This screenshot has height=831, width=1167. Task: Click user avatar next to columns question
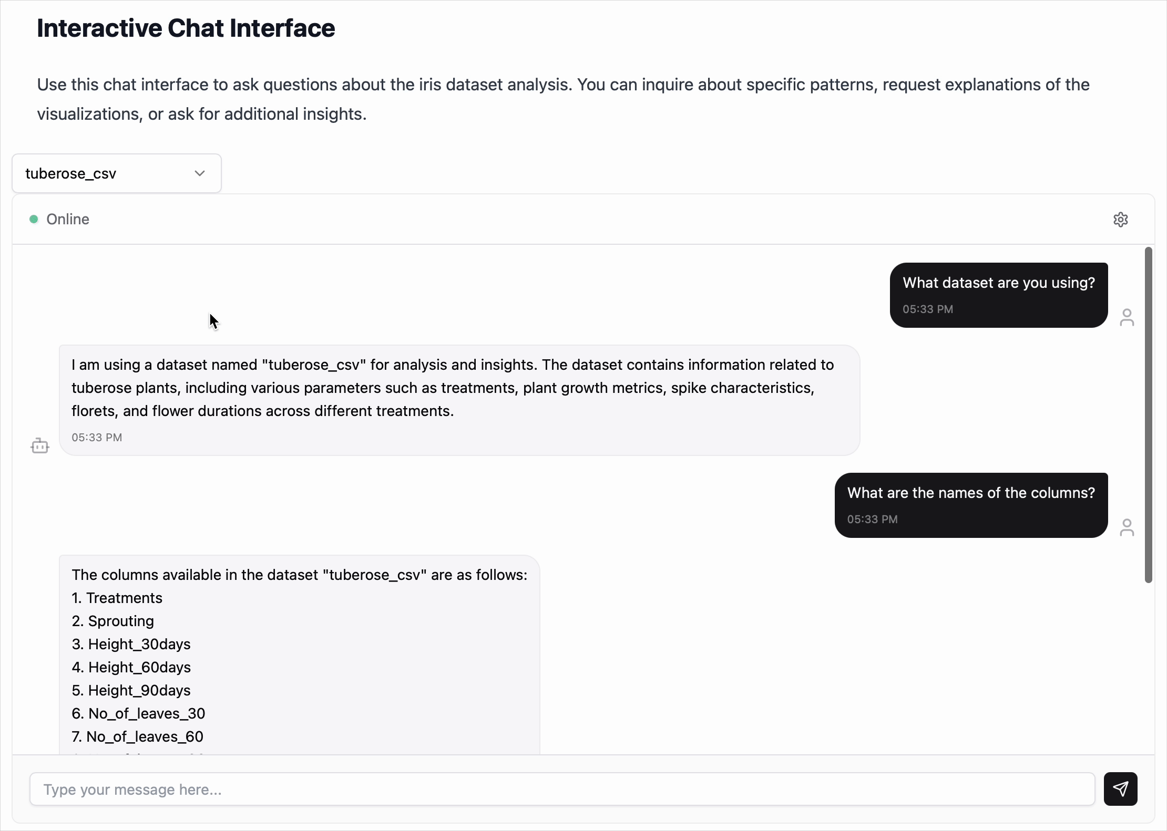1127,527
